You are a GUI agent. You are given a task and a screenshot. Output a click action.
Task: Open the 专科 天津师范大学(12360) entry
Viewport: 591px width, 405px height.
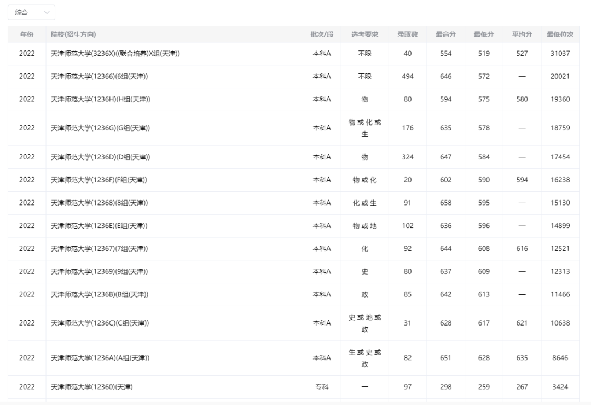pyautogui.click(x=91, y=387)
